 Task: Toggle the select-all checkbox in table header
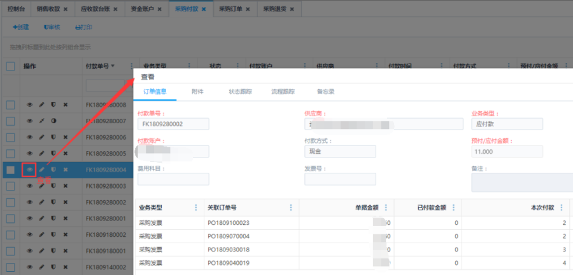pyautogui.click(x=10, y=66)
